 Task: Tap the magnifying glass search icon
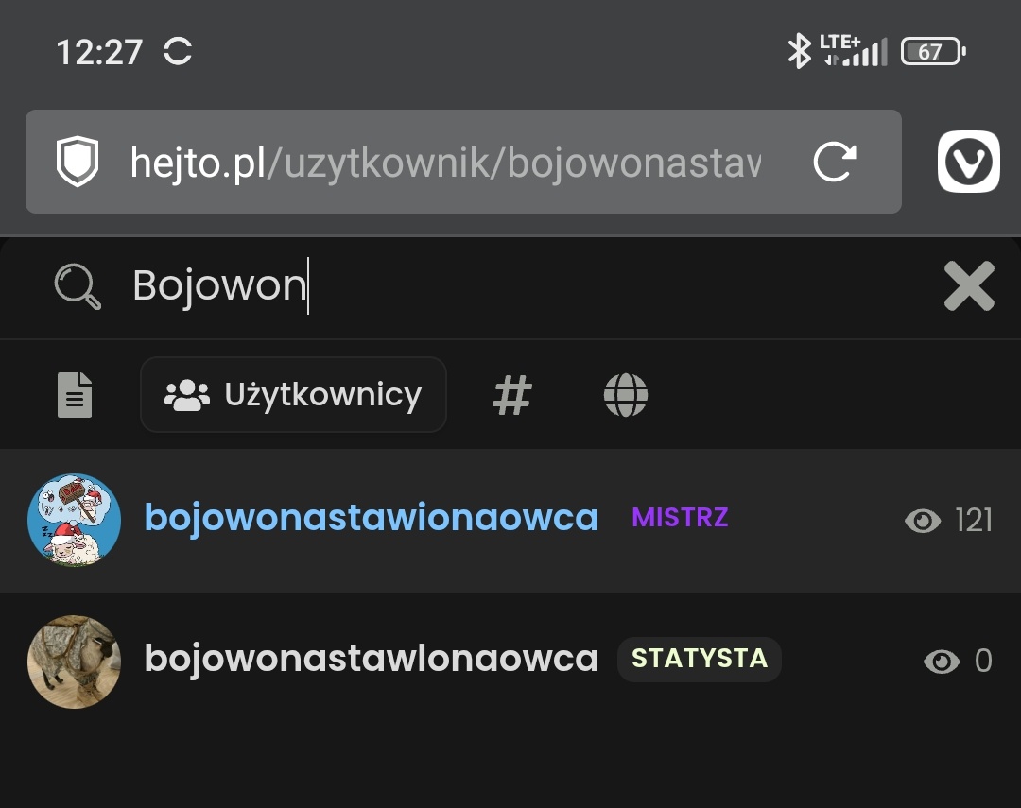coord(78,285)
